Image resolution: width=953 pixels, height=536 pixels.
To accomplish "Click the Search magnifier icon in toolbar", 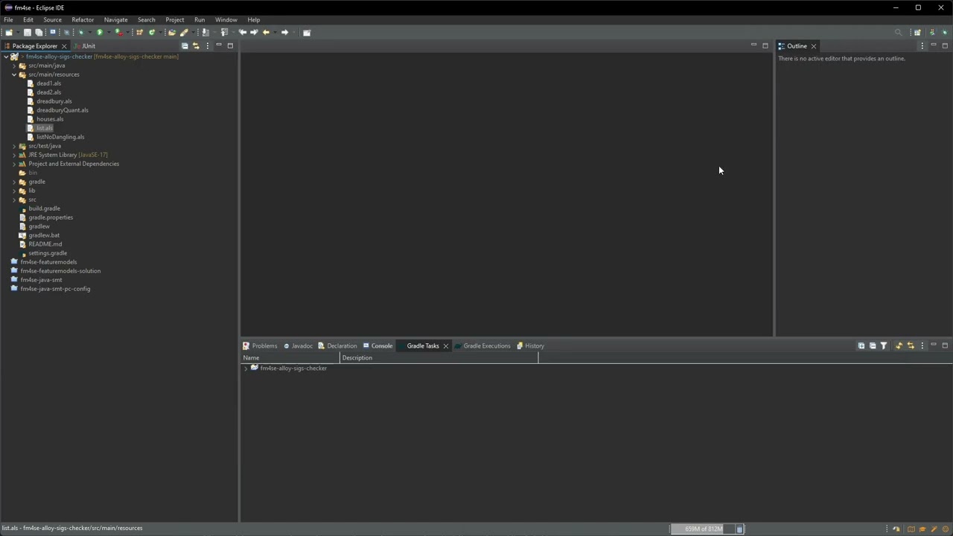I will tap(899, 32).
